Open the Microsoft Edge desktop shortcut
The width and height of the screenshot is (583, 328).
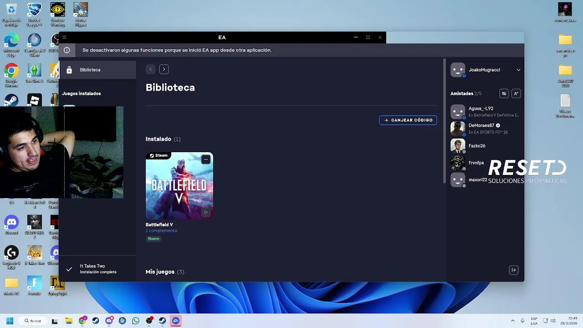(11, 46)
